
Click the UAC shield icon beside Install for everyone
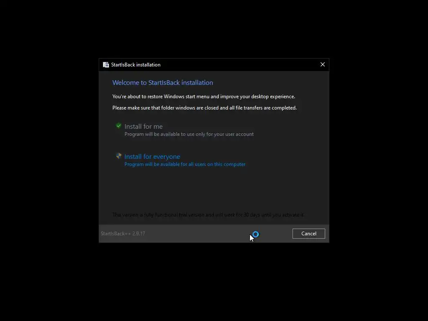point(118,156)
